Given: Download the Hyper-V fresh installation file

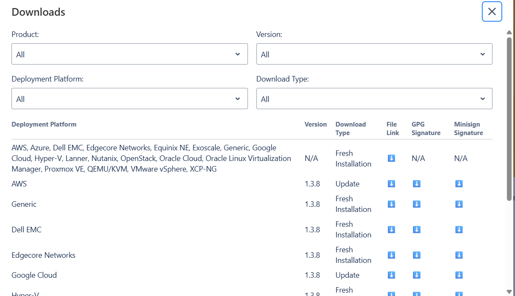Looking at the screenshot, I should tap(391, 293).
